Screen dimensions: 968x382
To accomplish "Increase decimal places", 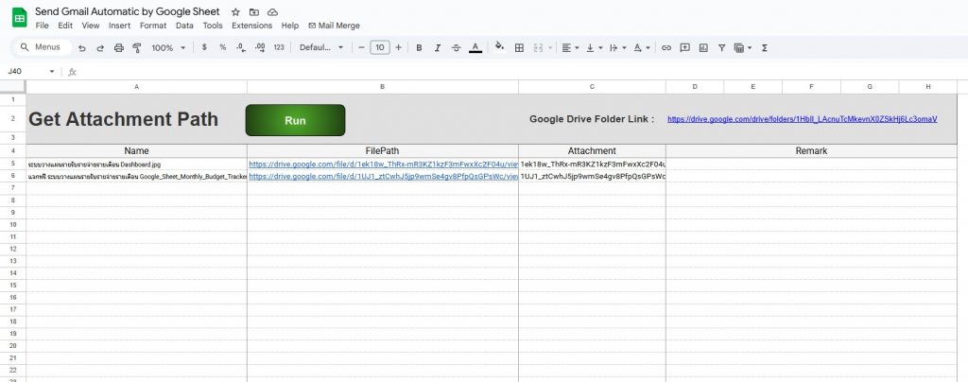I will [x=260, y=47].
